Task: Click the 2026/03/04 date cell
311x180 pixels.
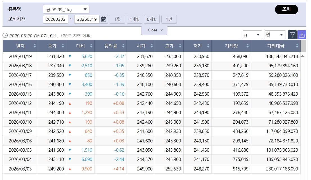Action: 20,160
